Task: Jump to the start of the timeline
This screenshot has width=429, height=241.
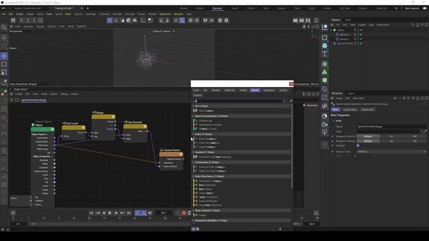Action: (91, 213)
